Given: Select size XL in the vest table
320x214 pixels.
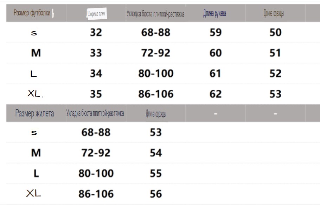Looking at the screenshot, I should pos(34,193).
